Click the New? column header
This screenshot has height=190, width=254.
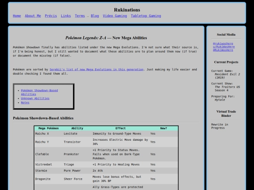164,128
